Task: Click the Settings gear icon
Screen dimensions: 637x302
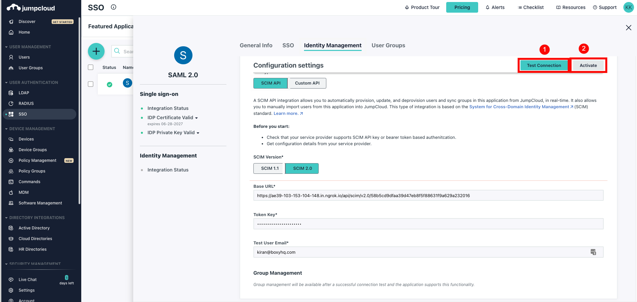Action: coord(11,290)
